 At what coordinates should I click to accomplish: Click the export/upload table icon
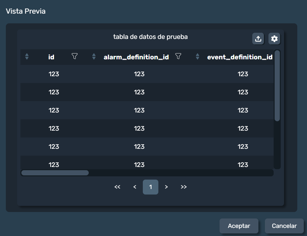click(x=258, y=39)
